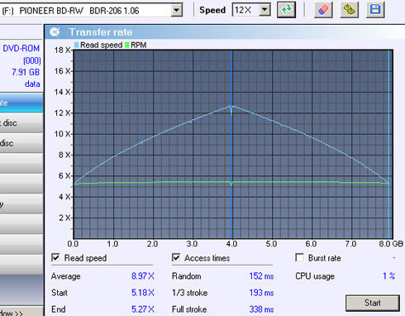Image resolution: width=405 pixels, height=316 pixels.
Task: Click the DVD-ROM disc type label
Action: (x=21, y=48)
